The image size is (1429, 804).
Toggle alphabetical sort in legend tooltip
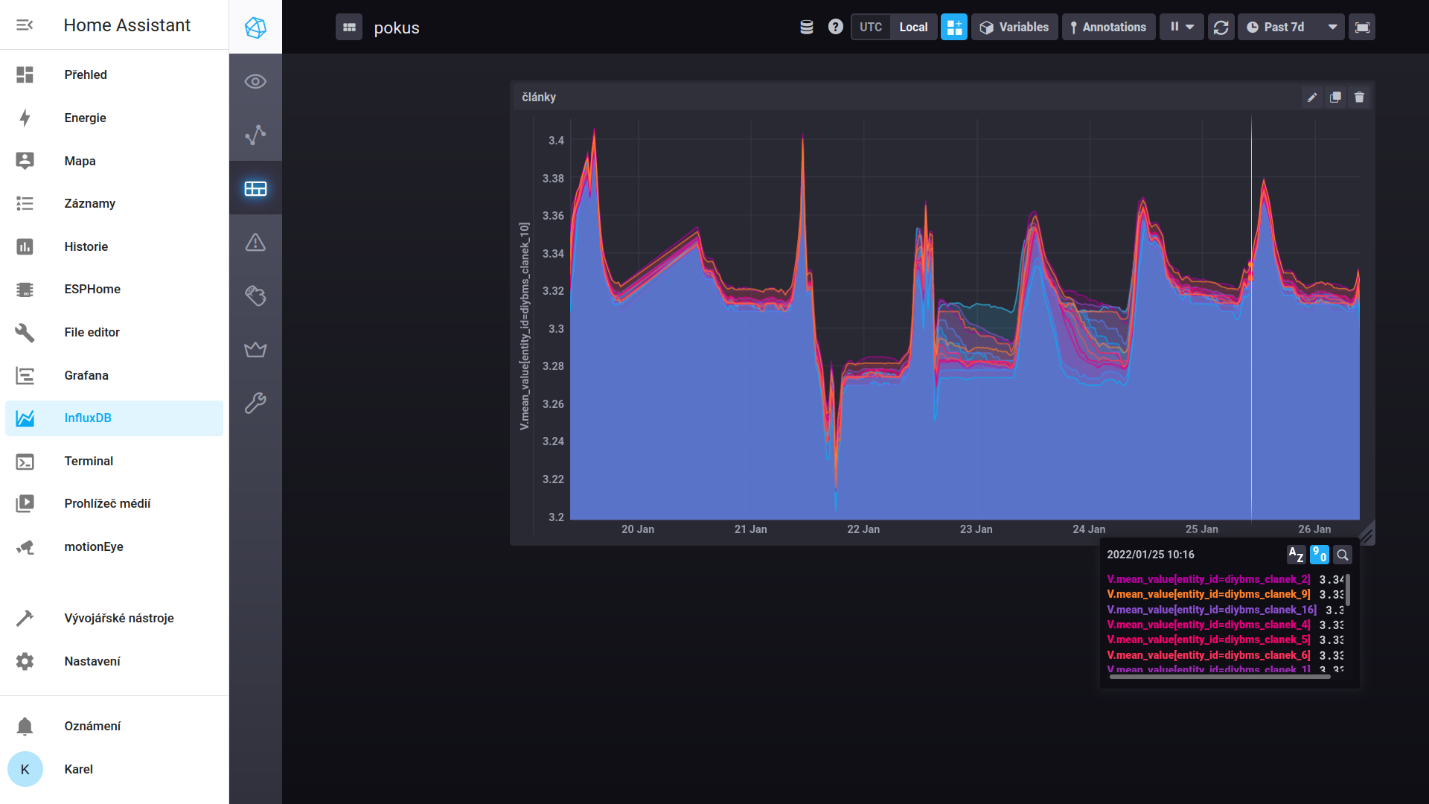coord(1296,555)
